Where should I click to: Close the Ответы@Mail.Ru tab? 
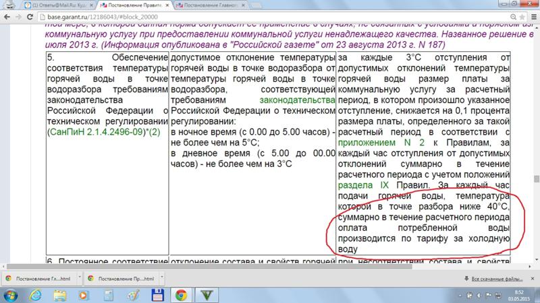(91, 5)
